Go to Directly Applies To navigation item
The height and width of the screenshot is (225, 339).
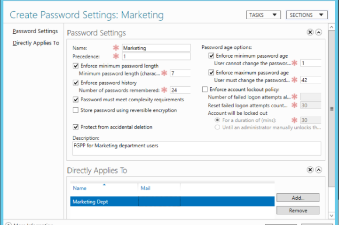tap(36, 43)
